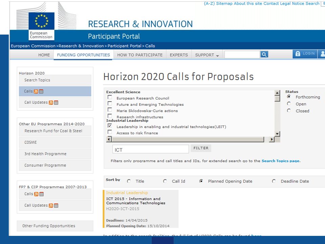Open the Search Topics page link
The width and height of the screenshot is (325, 244).
pyautogui.click(x=281, y=161)
